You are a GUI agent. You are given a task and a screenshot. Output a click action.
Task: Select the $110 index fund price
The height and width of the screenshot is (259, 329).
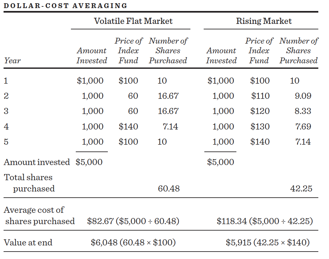click(260, 96)
